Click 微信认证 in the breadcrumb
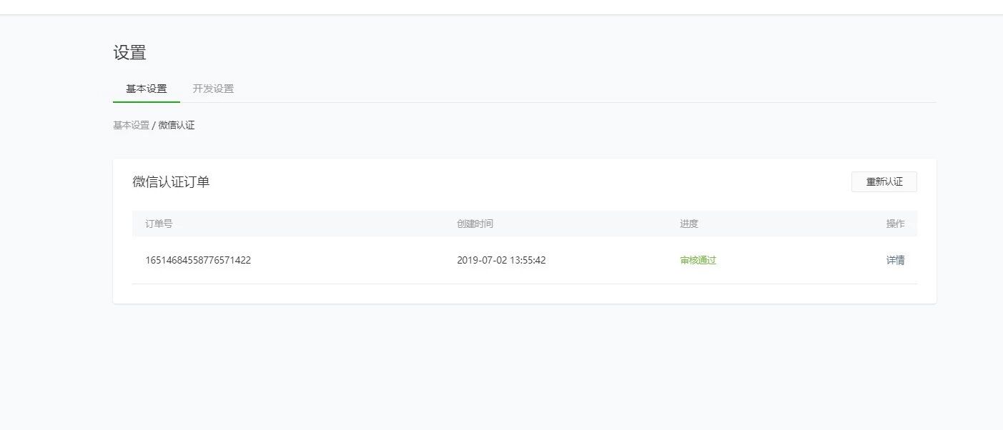The image size is (1003, 430). (x=177, y=125)
